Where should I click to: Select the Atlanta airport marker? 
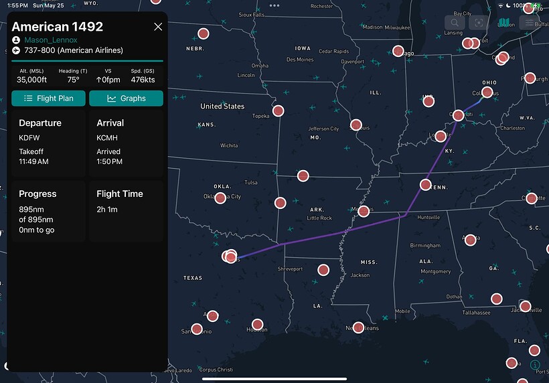[x=470, y=240]
